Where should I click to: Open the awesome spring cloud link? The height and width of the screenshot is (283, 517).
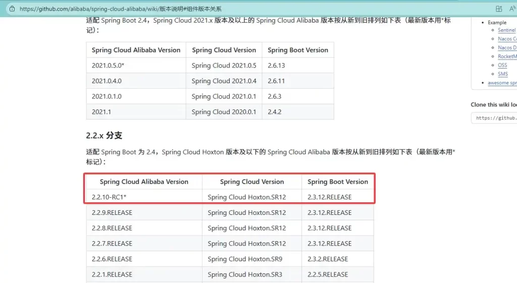coord(502,83)
